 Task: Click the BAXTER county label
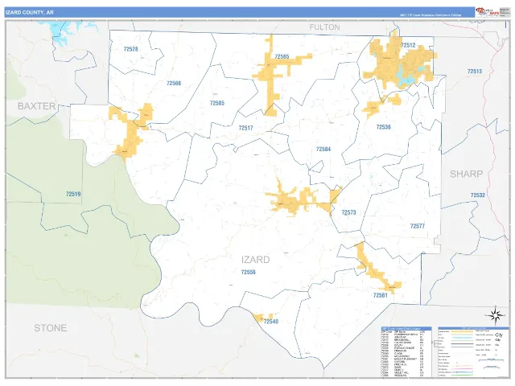coord(36,106)
